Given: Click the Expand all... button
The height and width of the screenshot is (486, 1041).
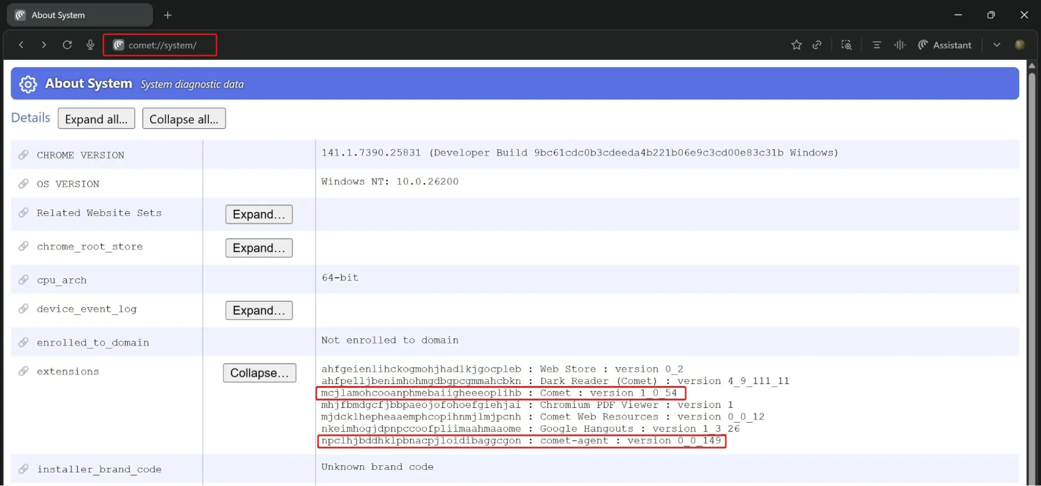Looking at the screenshot, I should (96, 119).
